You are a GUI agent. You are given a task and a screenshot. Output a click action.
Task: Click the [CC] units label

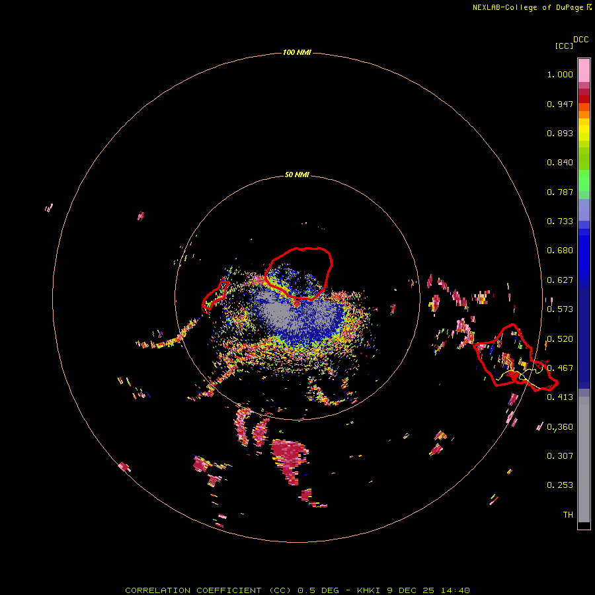pyautogui.click(x=564, y=46)
